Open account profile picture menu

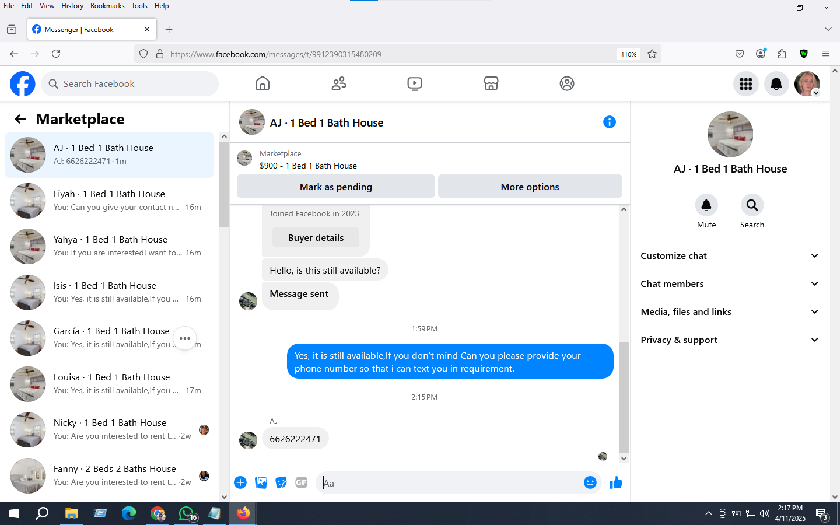click(x=807, y=84)
